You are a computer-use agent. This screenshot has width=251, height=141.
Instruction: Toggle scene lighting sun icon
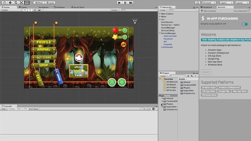click(30, 10)
